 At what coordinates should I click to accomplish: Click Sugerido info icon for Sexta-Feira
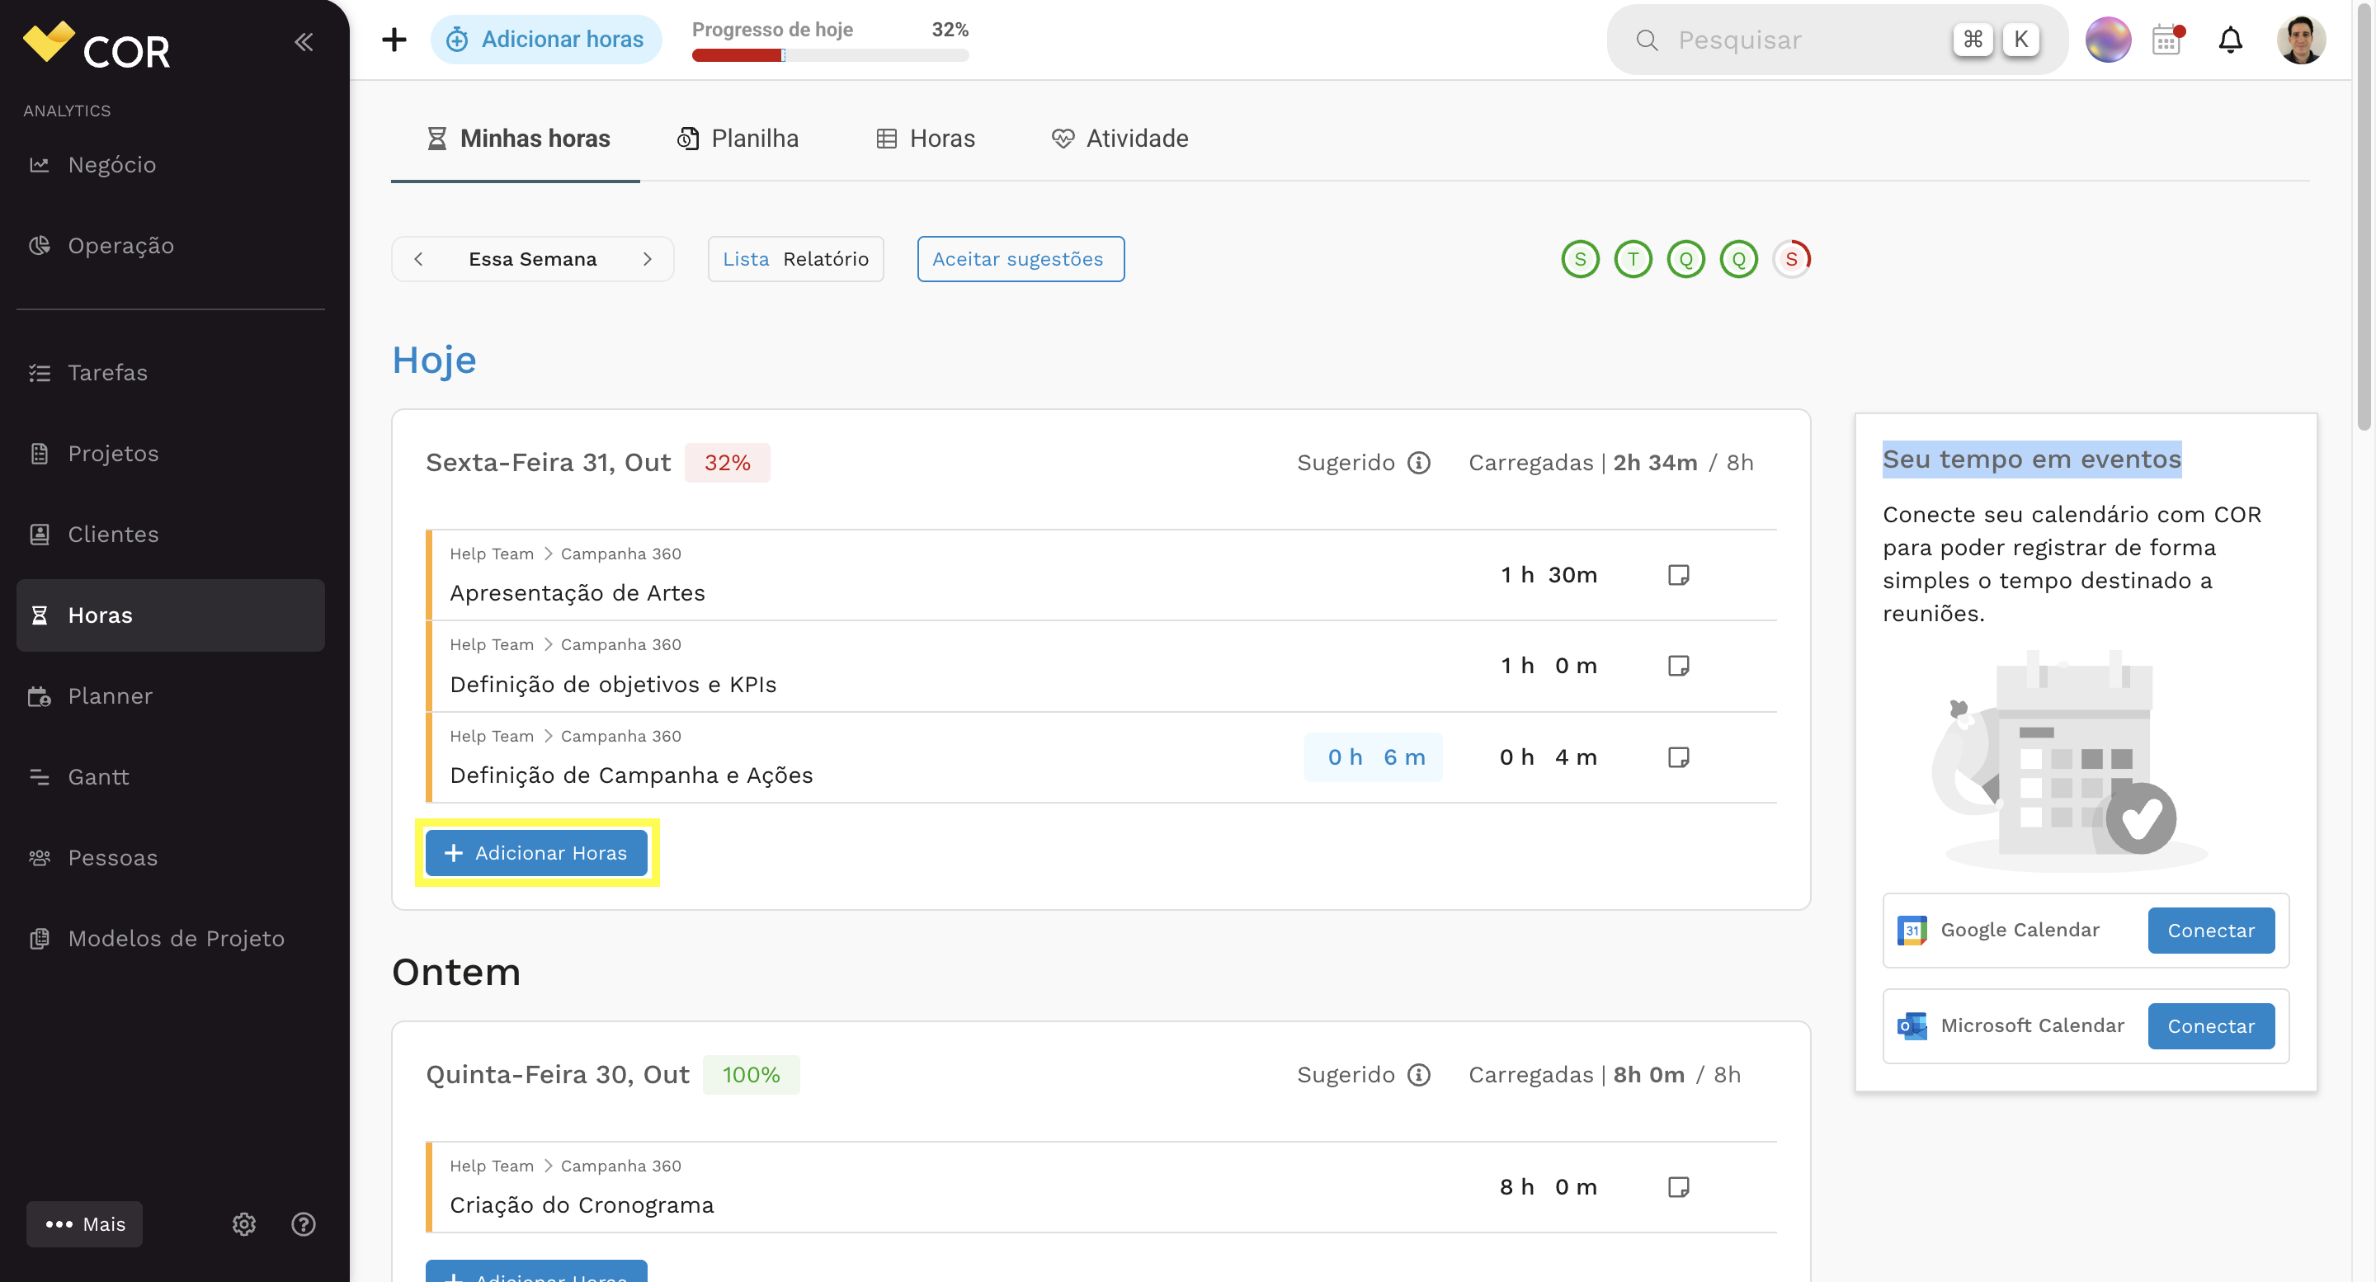(1419, 462)
